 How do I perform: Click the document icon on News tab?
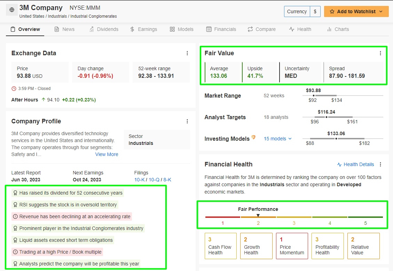[57, 29]
